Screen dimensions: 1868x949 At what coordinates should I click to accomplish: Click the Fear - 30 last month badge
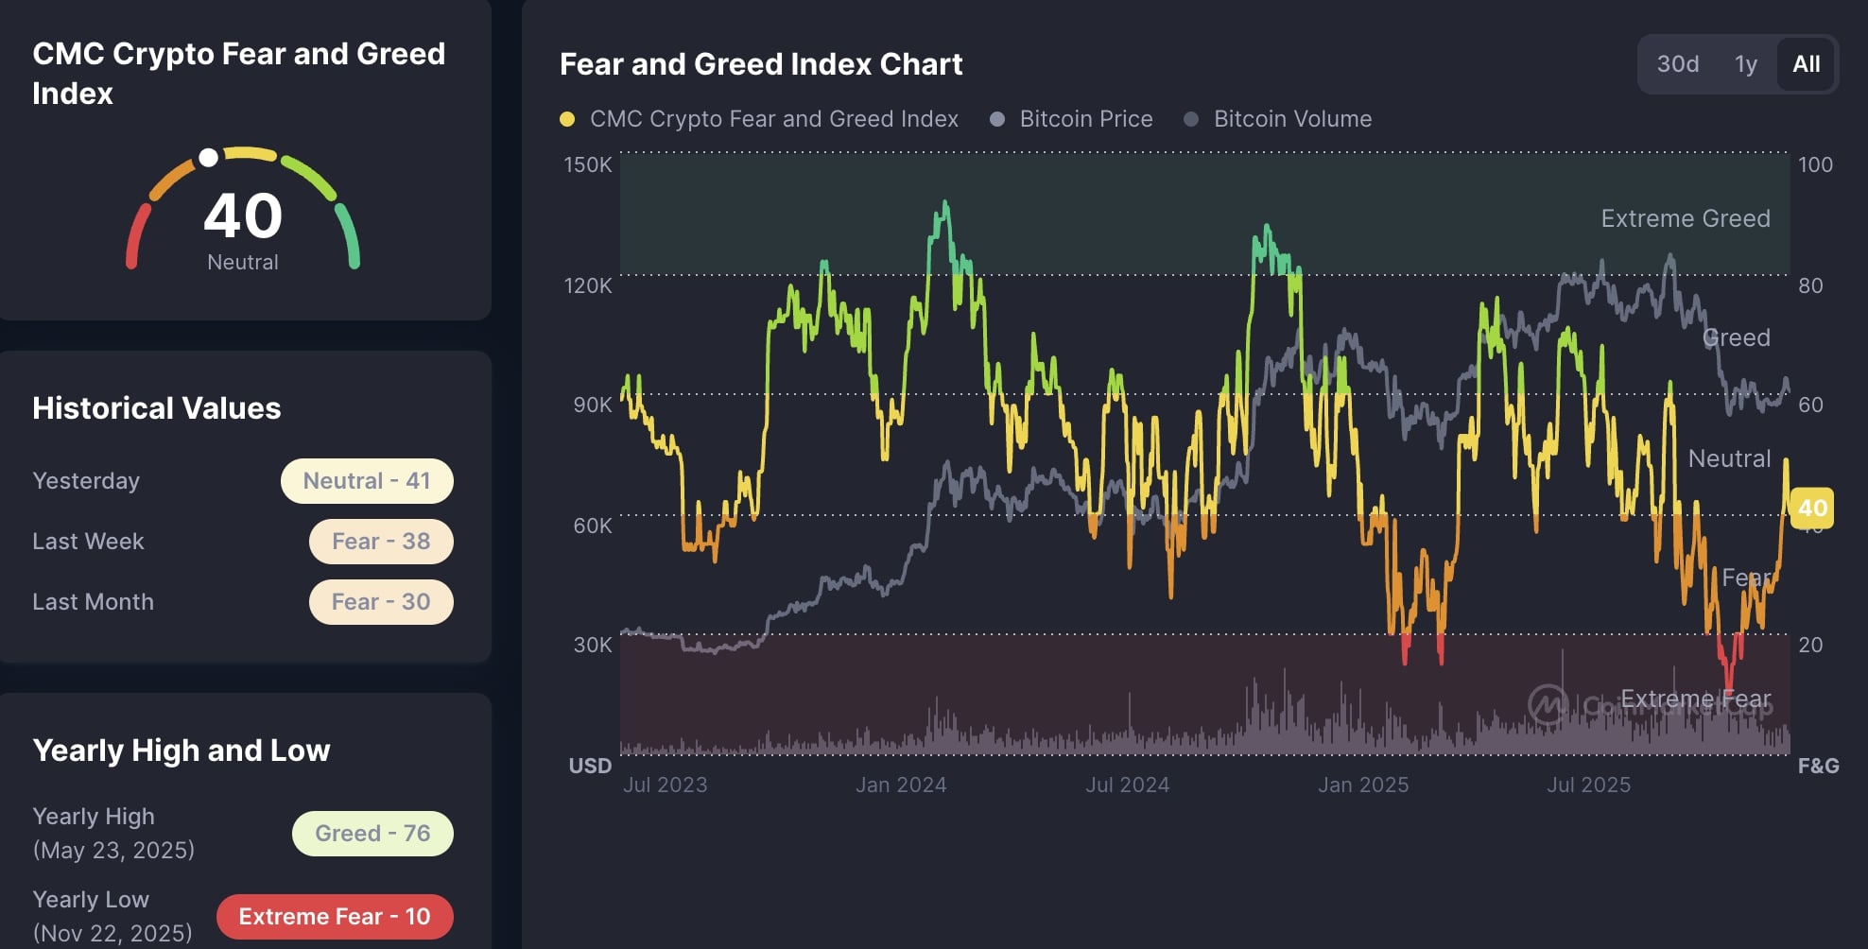pos(381,602)
